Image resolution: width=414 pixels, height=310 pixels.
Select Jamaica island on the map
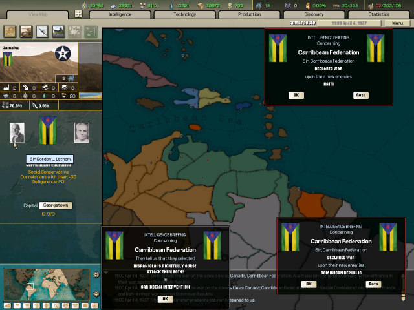(x=149, y=103)
